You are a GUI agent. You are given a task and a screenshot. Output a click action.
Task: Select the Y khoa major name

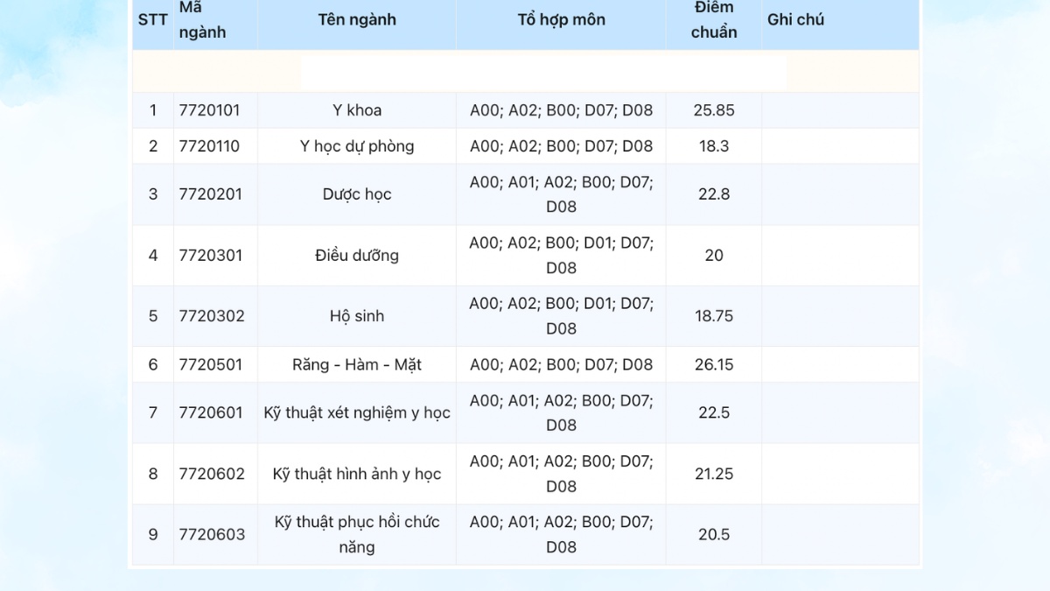click(x=357, y=110)
